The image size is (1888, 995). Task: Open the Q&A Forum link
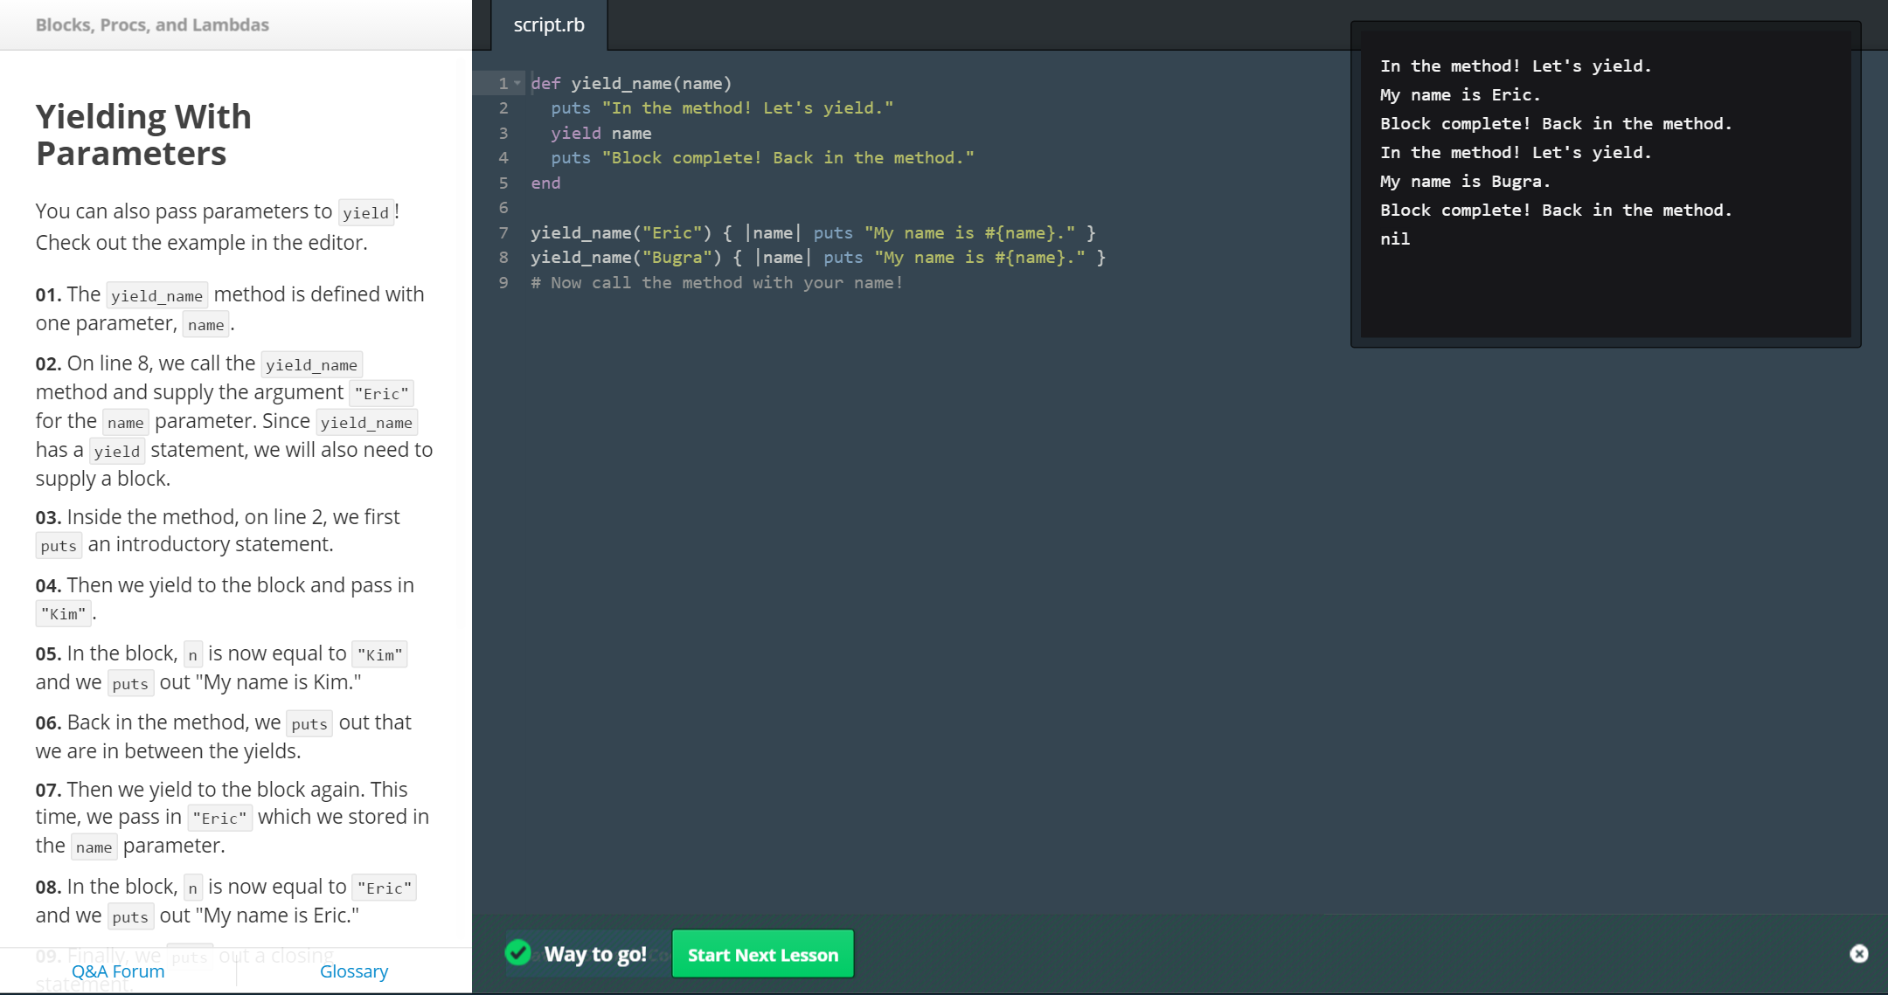coord(118,971)
